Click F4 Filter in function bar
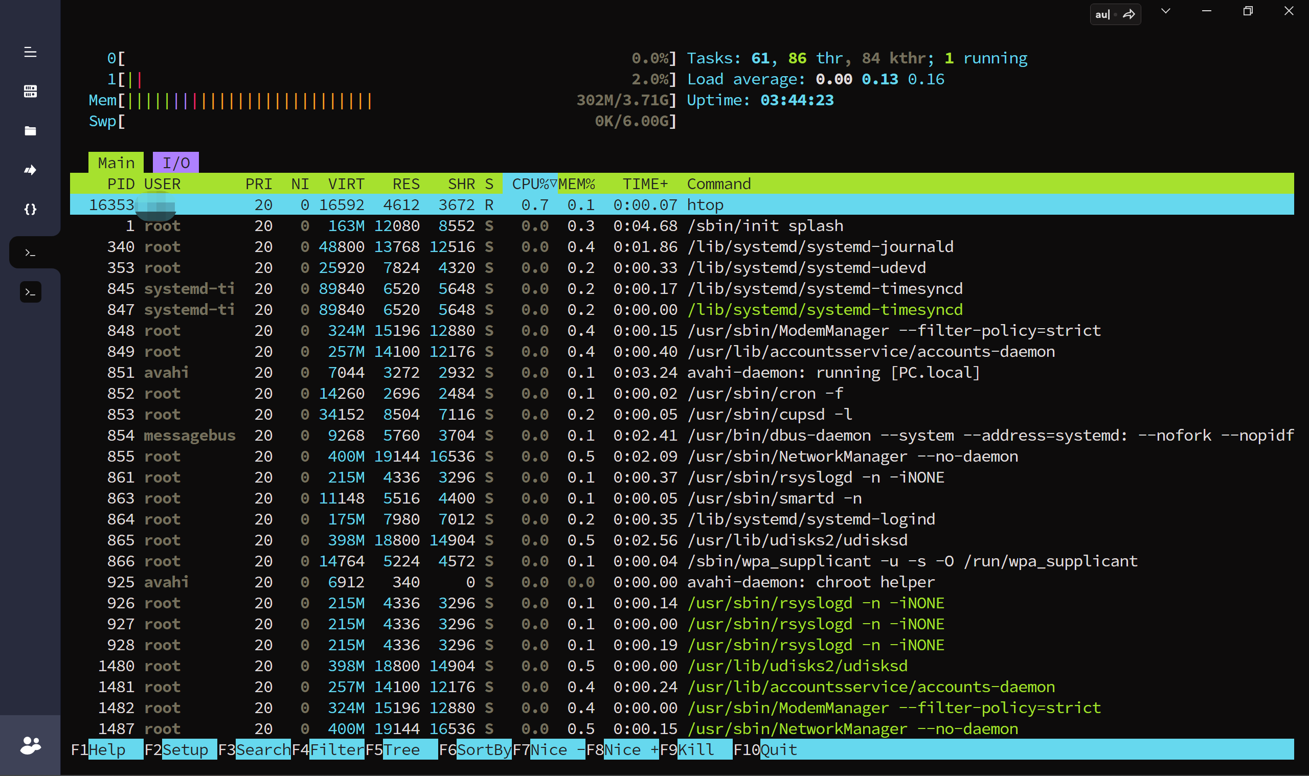The width and height of the screenshot is (1309, 776). [328, 749]
